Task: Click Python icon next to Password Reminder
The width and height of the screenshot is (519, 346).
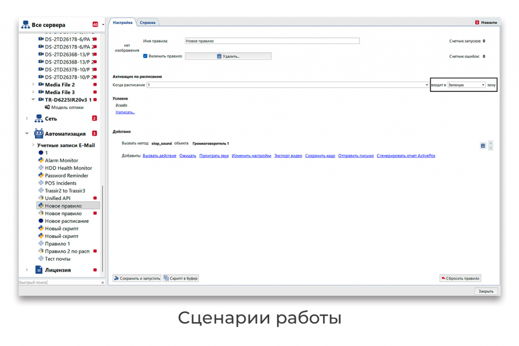Action: 41,175
